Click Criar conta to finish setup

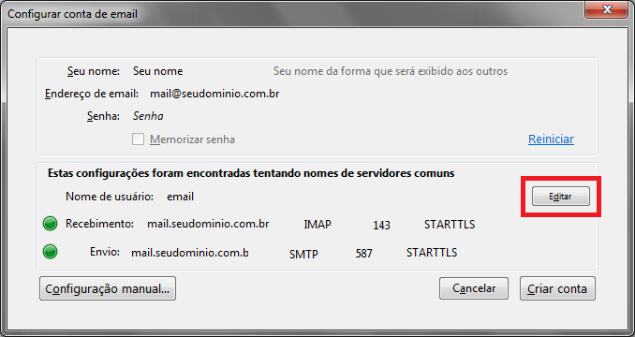(557, 288)
